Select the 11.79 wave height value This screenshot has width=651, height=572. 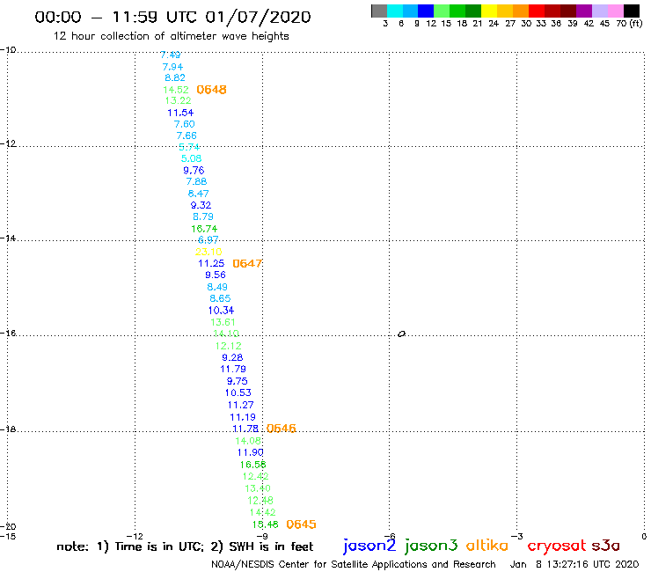[233, 369]
